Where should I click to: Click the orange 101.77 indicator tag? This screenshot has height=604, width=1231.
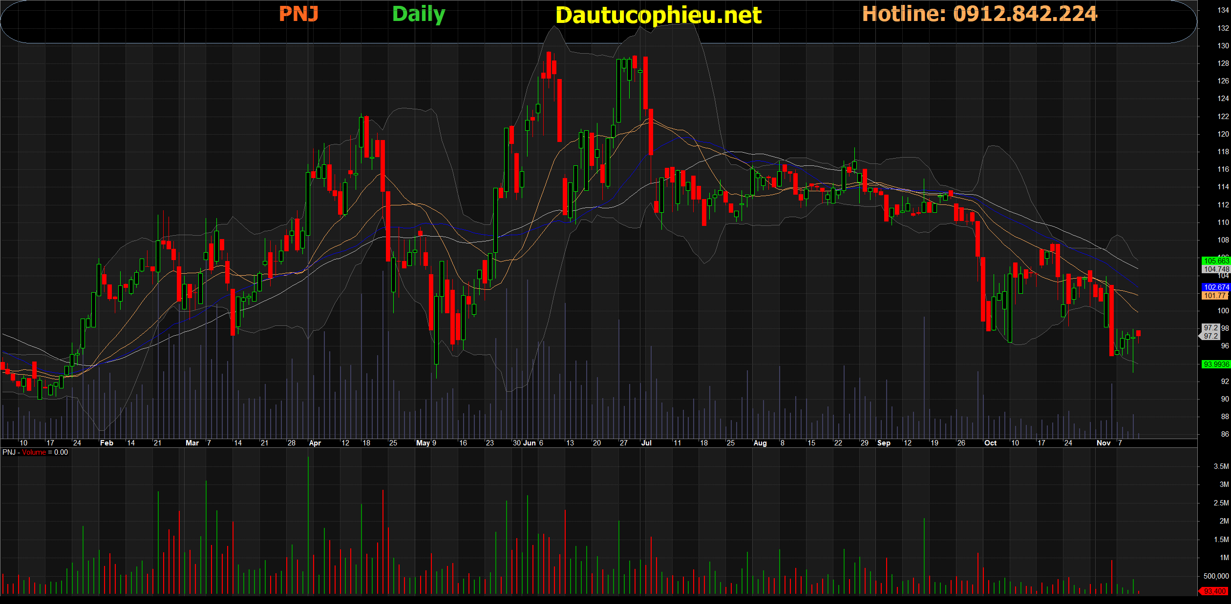(x=1214, y=296)
